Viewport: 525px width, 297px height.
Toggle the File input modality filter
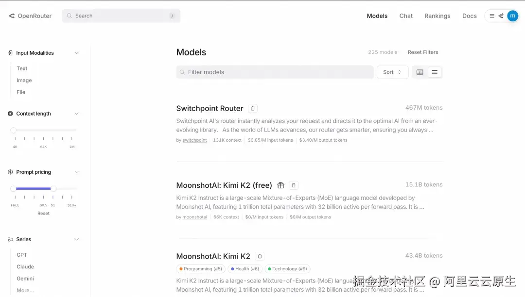[x=21, y=92]
